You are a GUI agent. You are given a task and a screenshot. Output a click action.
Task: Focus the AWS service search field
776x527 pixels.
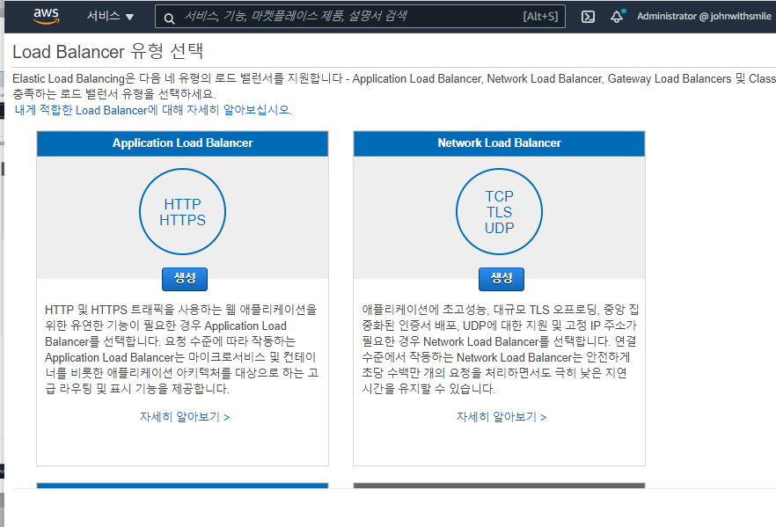tap(361, 17)
